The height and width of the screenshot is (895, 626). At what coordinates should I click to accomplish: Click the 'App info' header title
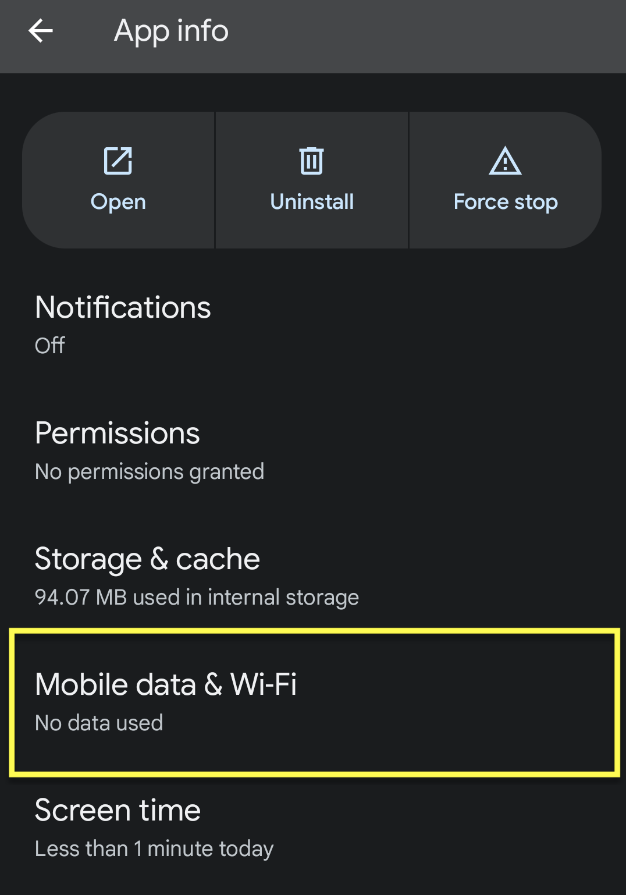[x=171, y=31]
